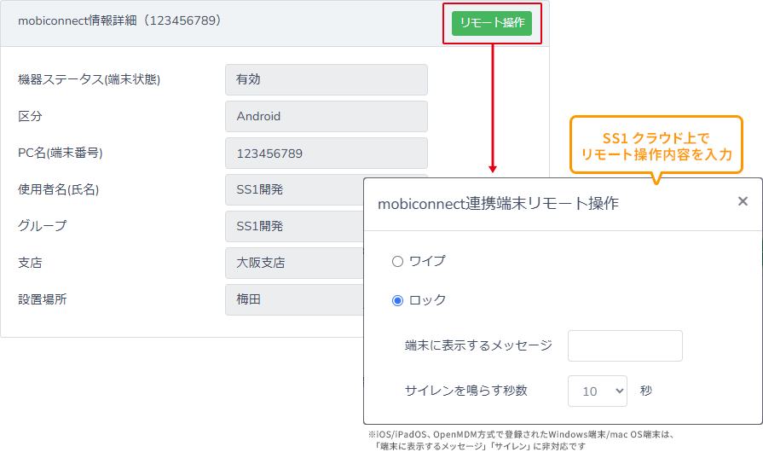This screenshot has width=763, height=458.
Task: Click the グループ field showing SS1開発
Action: click(294, 226)
